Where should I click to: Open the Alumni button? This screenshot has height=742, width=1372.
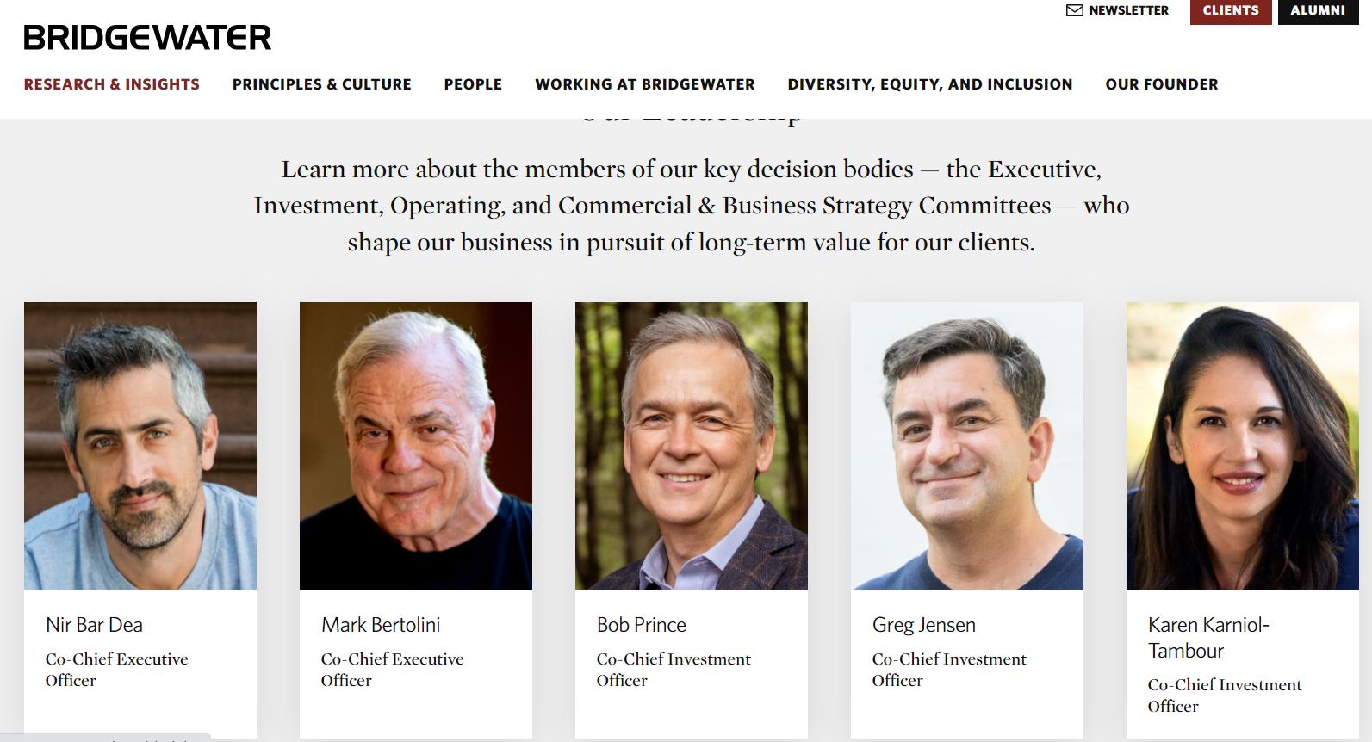(1317, 11)
